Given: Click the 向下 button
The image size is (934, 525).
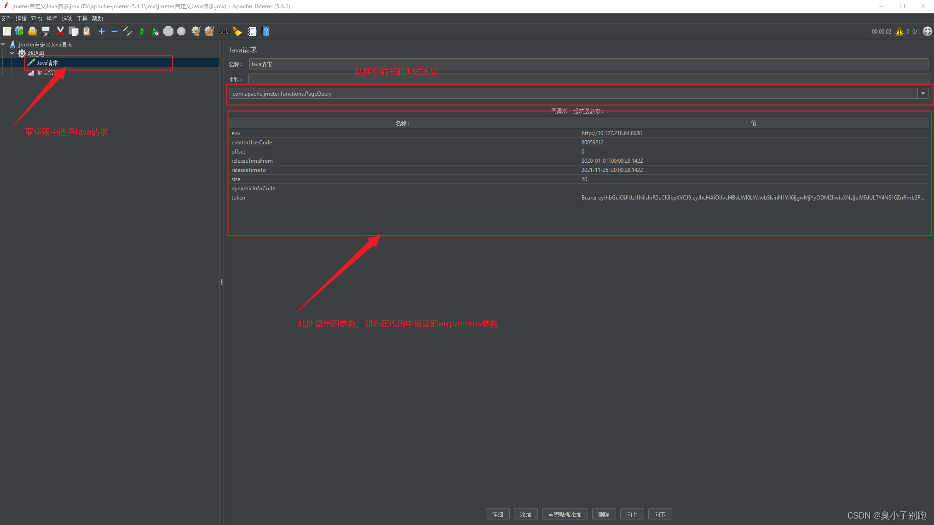Looking at the screenshot, I should 660,514.
